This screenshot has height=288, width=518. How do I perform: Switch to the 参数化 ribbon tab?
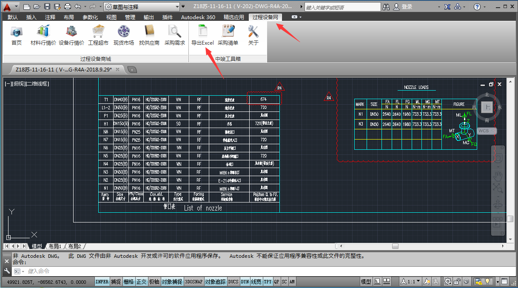coord(90,17)
